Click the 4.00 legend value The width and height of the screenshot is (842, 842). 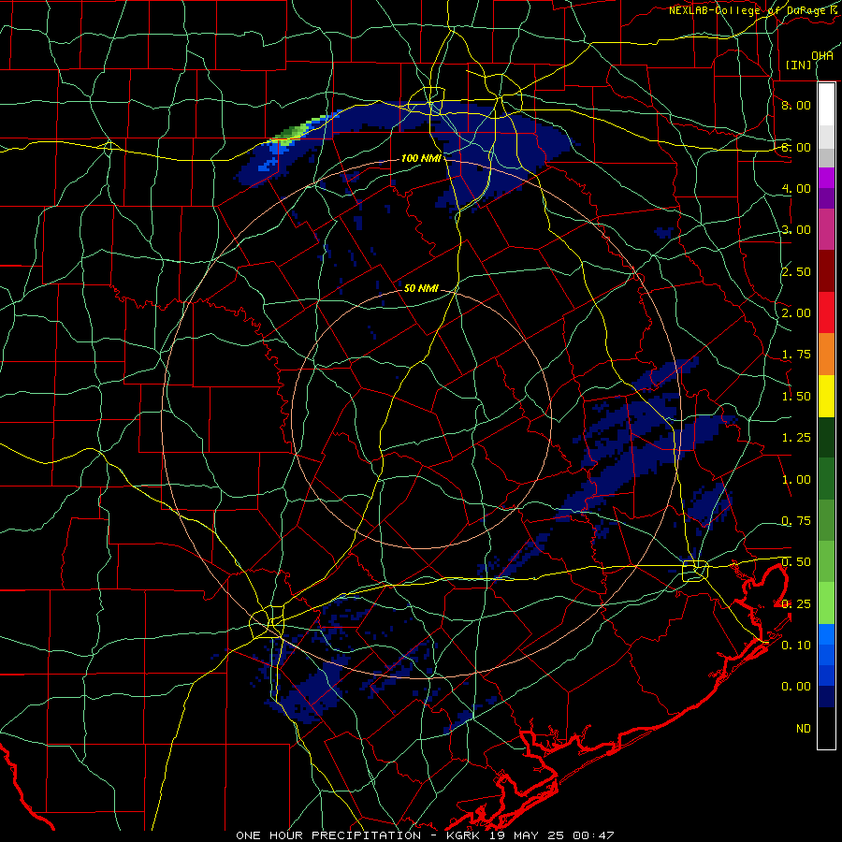[796, 188]
